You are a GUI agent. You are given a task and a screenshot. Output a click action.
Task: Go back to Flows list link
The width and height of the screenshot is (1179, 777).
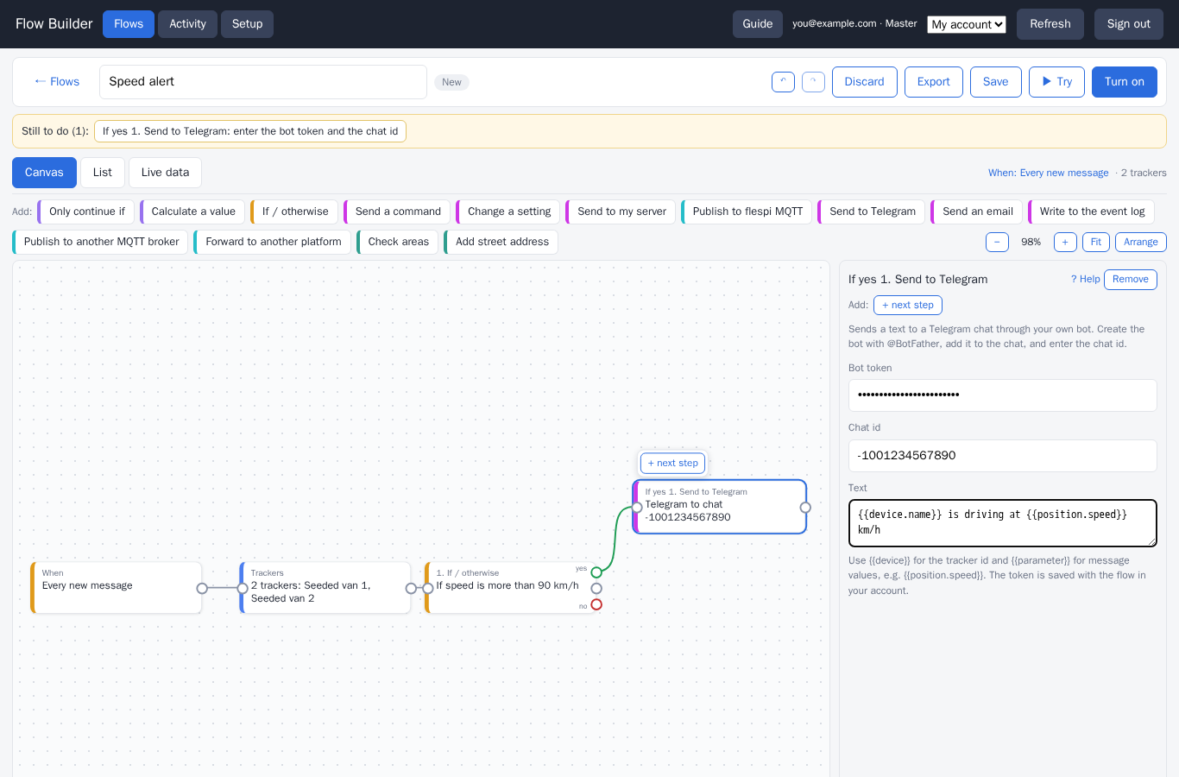click(x=57, y=82)
